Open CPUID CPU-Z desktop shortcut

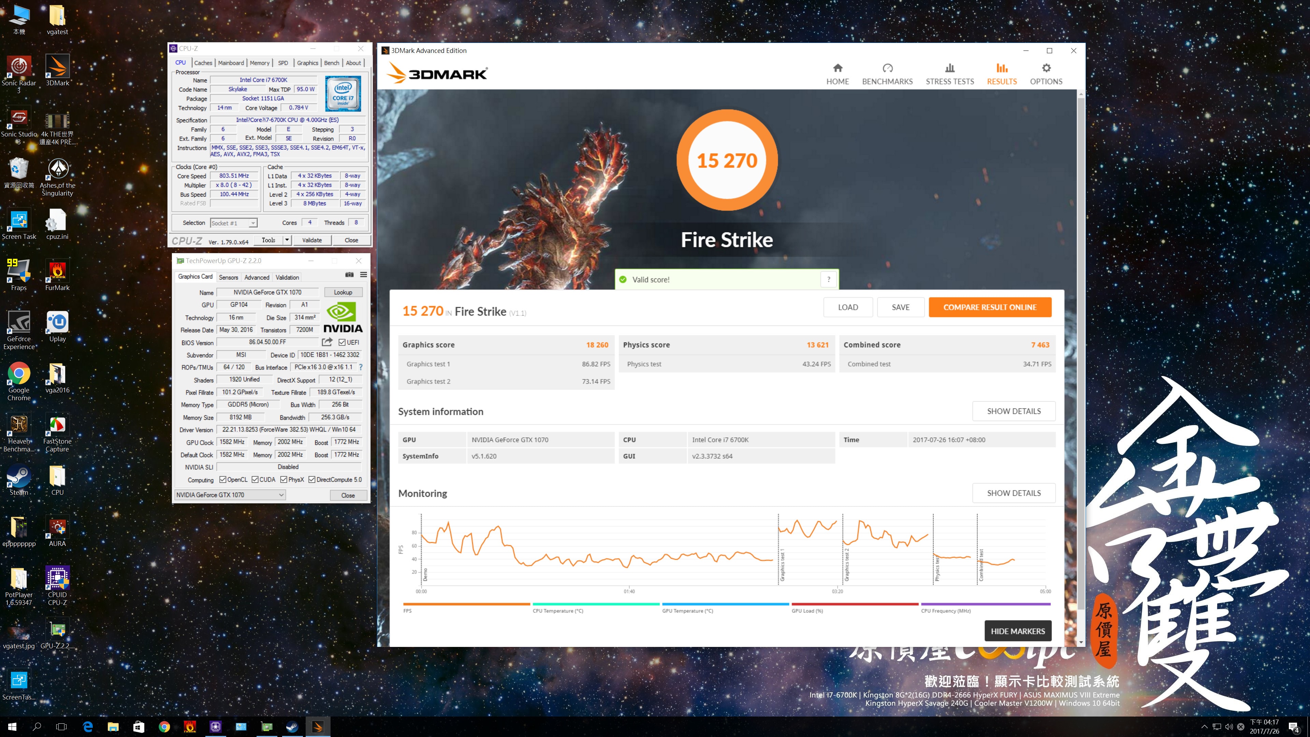57,586
